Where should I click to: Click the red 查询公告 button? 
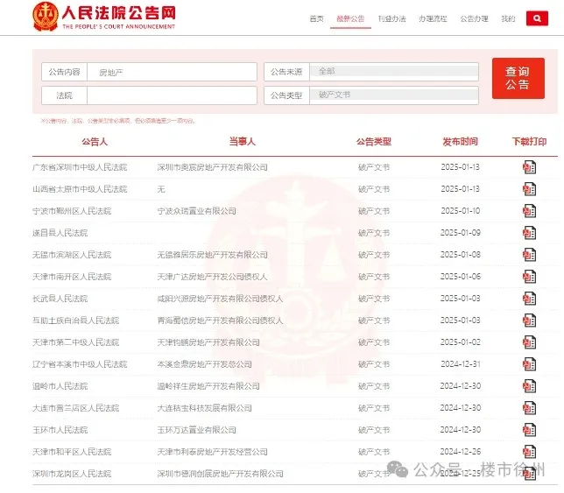tap(518, 78)
